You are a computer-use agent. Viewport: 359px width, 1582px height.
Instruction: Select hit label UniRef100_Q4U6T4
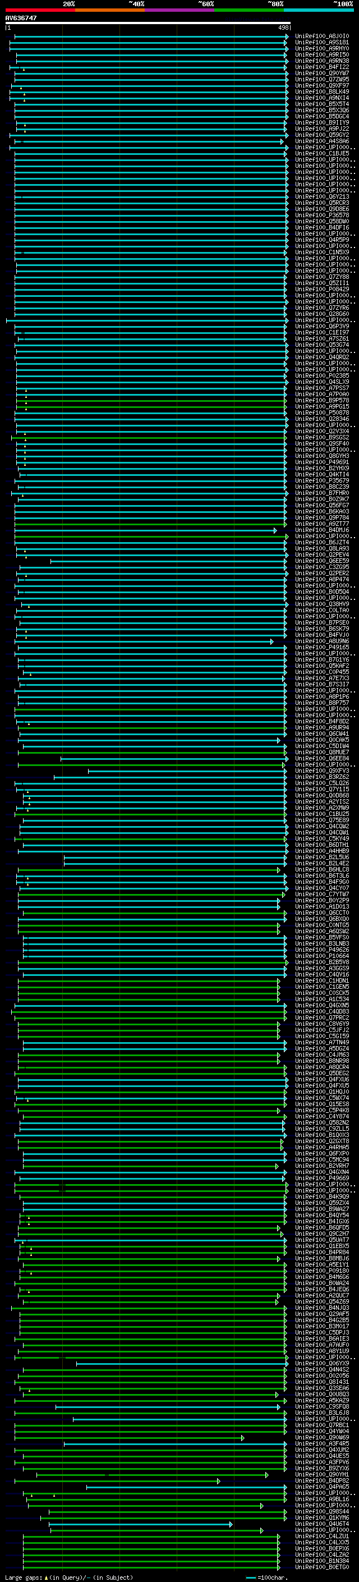coord(322,1524)
